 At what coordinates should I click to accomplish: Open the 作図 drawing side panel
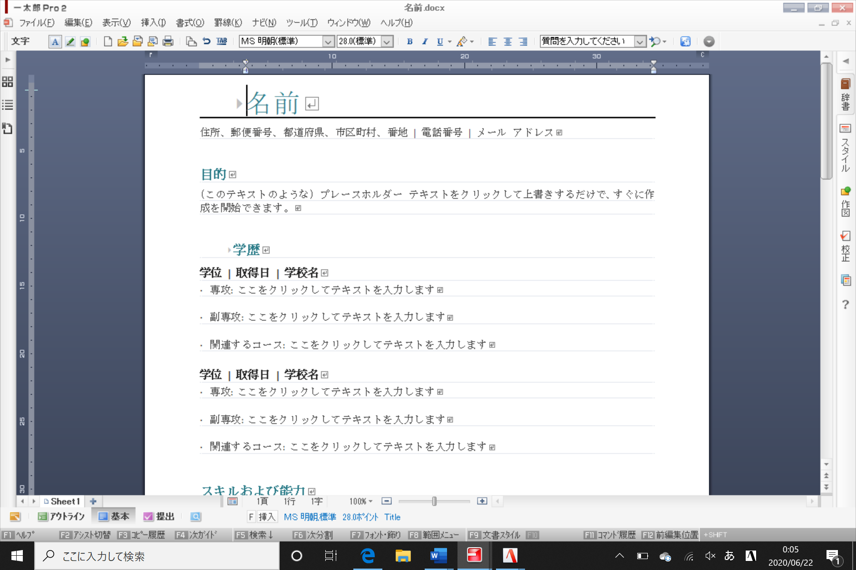(846, 202)
